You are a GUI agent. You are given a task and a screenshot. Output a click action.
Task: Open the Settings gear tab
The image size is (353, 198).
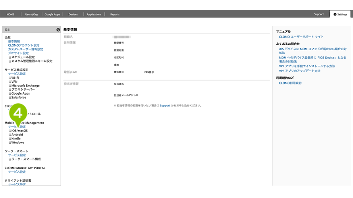coord(340,14)
